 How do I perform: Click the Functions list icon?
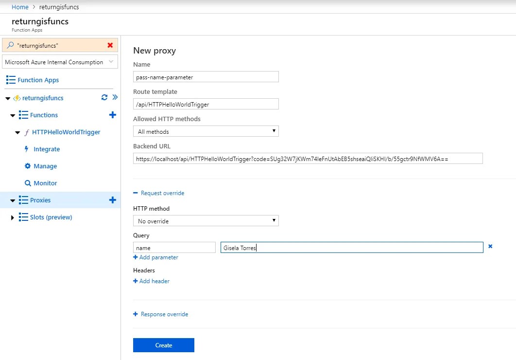point(23,115)
